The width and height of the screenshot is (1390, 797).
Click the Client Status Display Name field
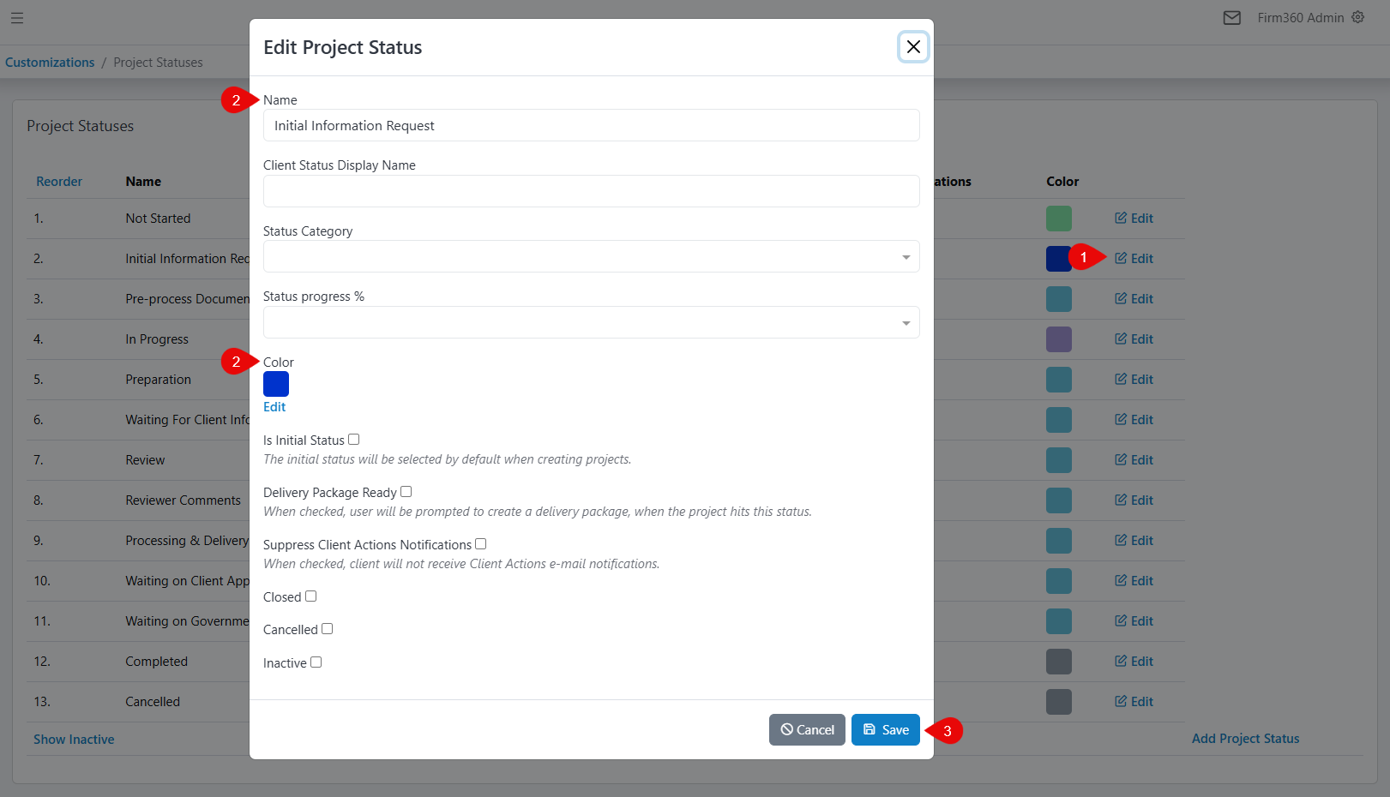[591, 191]
